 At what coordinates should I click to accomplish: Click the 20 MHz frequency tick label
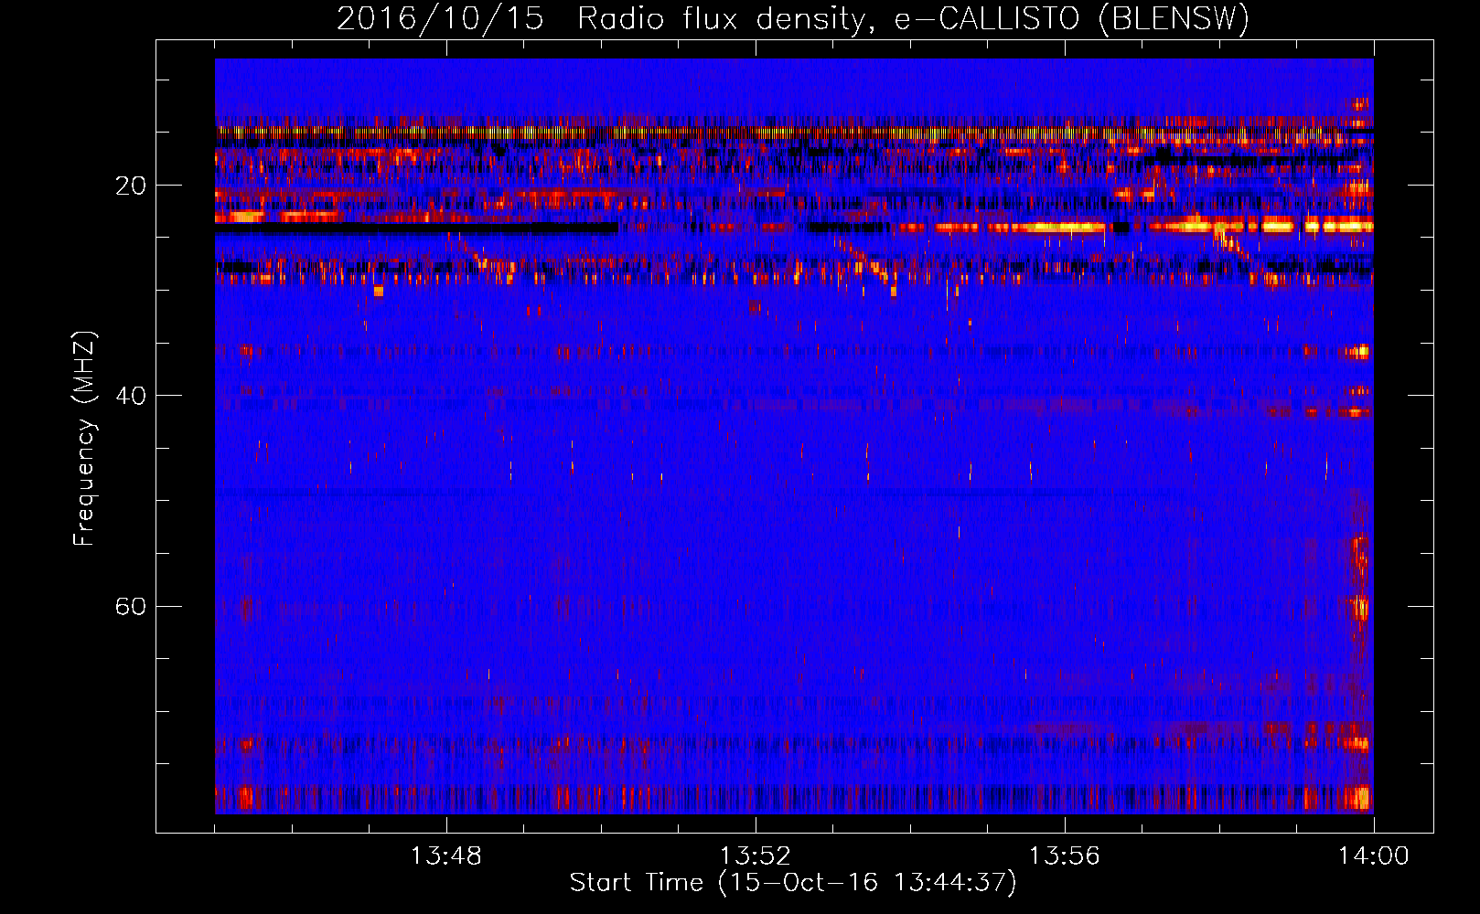(x=130, y=186)
